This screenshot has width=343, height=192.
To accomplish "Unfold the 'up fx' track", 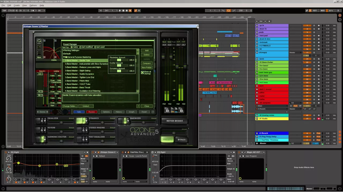I will point(257,26).
